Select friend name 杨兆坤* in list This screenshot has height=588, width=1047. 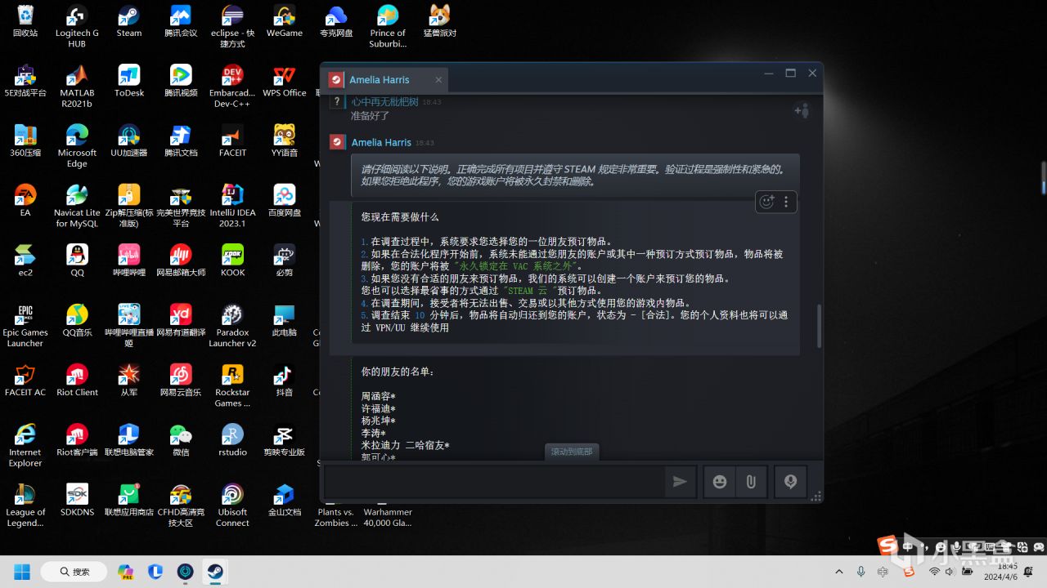[378, 421]
